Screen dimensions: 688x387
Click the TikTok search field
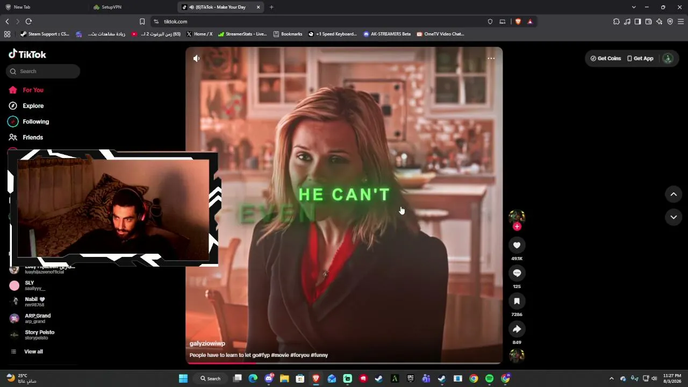pyautogui.click(x=44, y=71)
